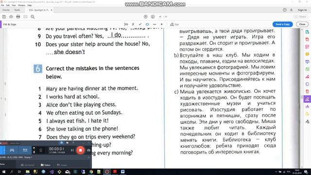311x175 pixels.
Task: Open Bandicam output folder icon
Action: [68, 142]
